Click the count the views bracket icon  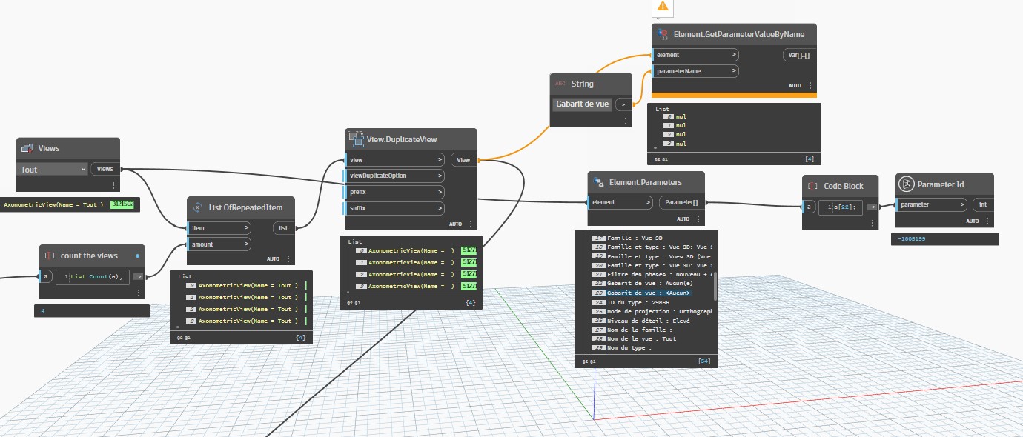[x=50, y=256]
